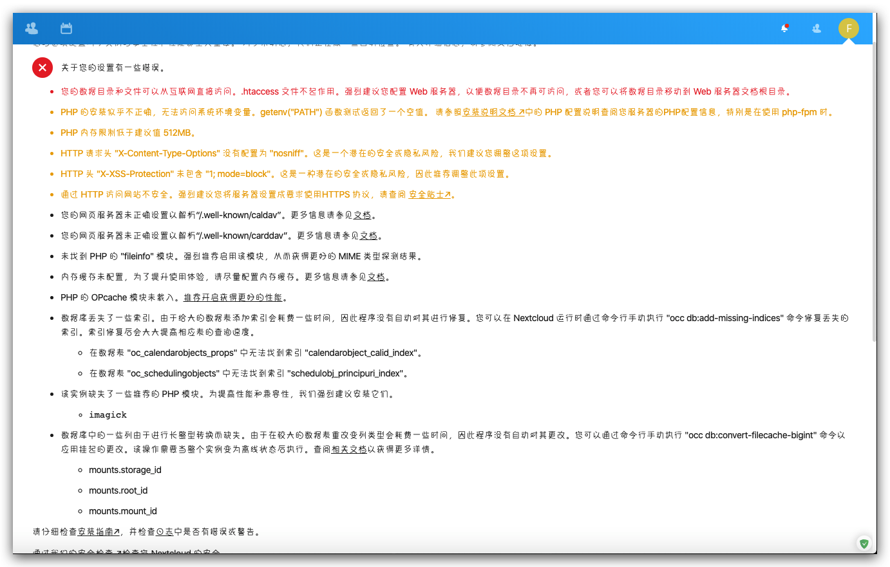Select text 'mounts.root_id'

tap(118, 490)
